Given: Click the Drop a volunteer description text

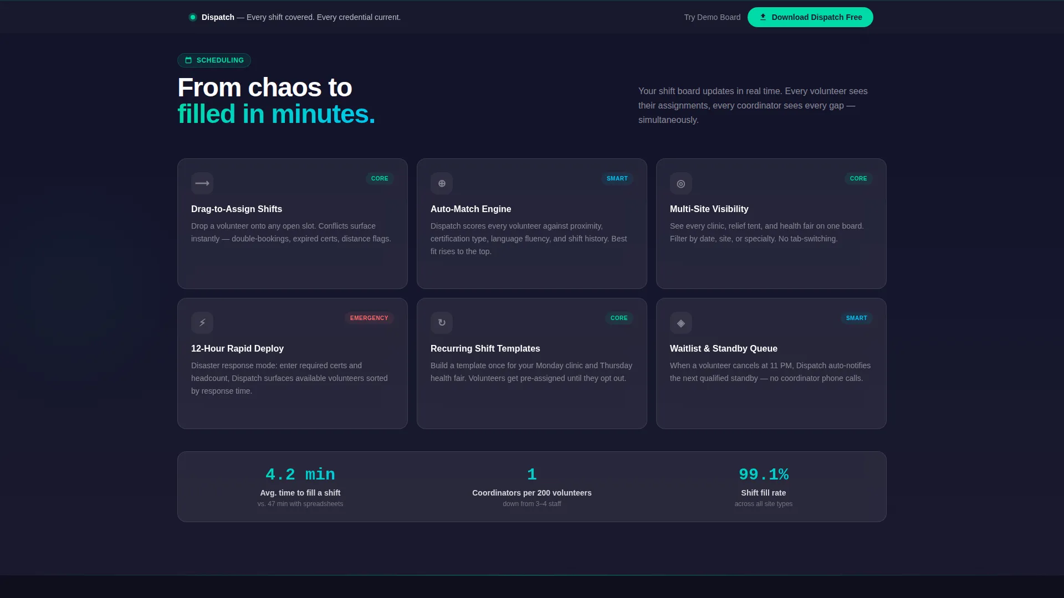Looking at the screenshot, I should (x=291, y=233).
